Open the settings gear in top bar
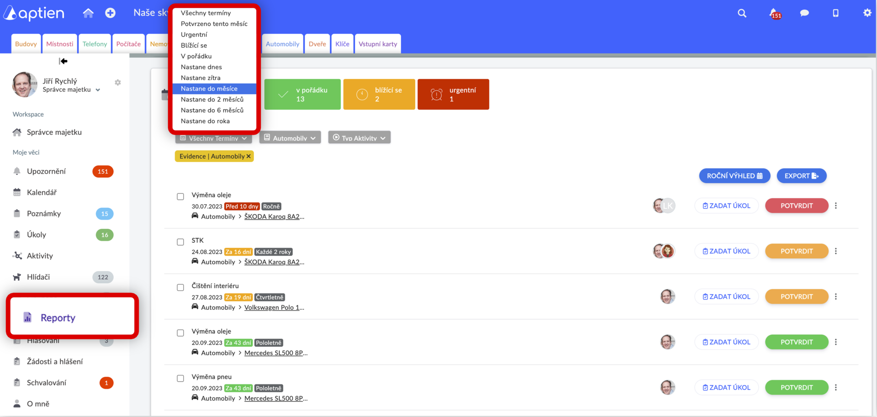Viewport: 877px width, 417px height. tap(867, 13)
